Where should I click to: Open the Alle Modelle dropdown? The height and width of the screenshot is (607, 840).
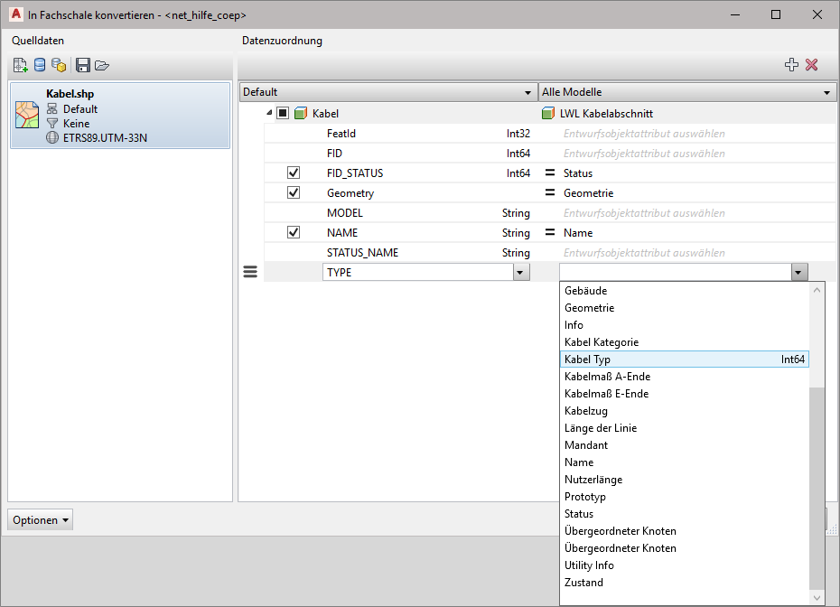coord(688,92)
